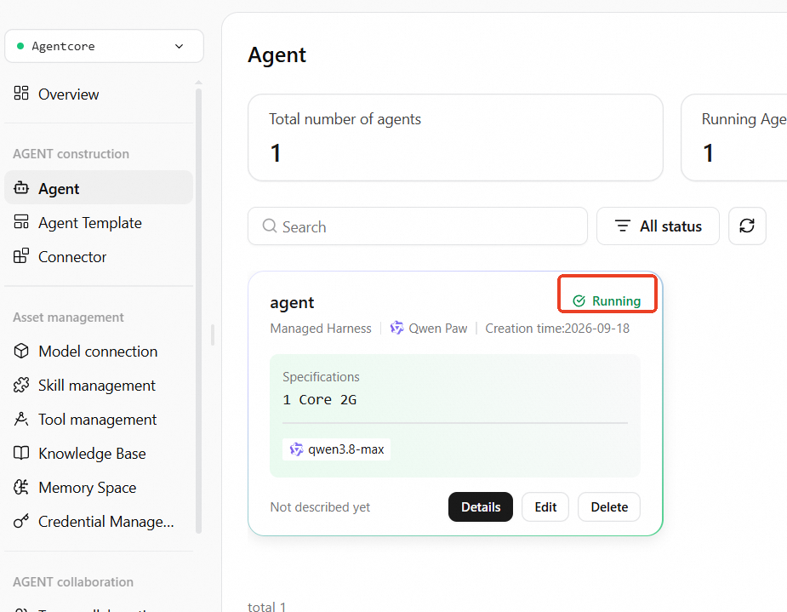Edit the agent card

click(x=545, y=507)
